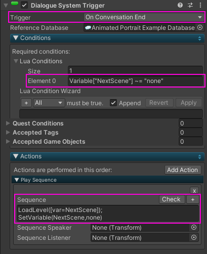Click the Check sequence button
Viewport: 207px width, 254px height.
click(172, 199)
